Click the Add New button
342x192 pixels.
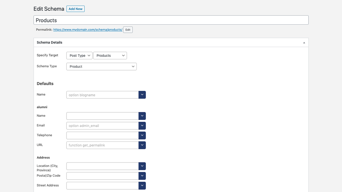(75, 9)
